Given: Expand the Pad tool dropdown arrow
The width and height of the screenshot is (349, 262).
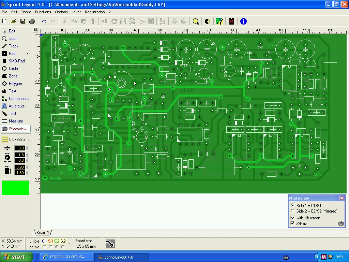Looking at the screenshot, I should click(28, 54).
